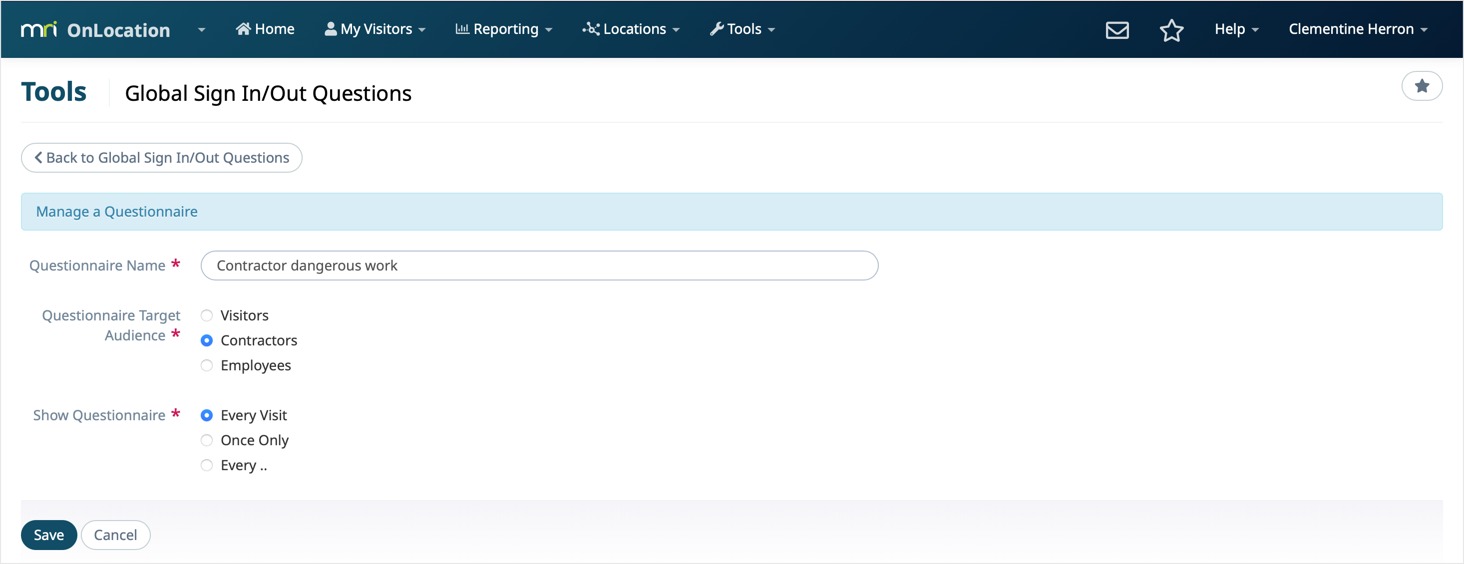Click the Tools wrench icon
This screenshot has height=564, width=1464.
pyautogui.click(x=716, y=29)
